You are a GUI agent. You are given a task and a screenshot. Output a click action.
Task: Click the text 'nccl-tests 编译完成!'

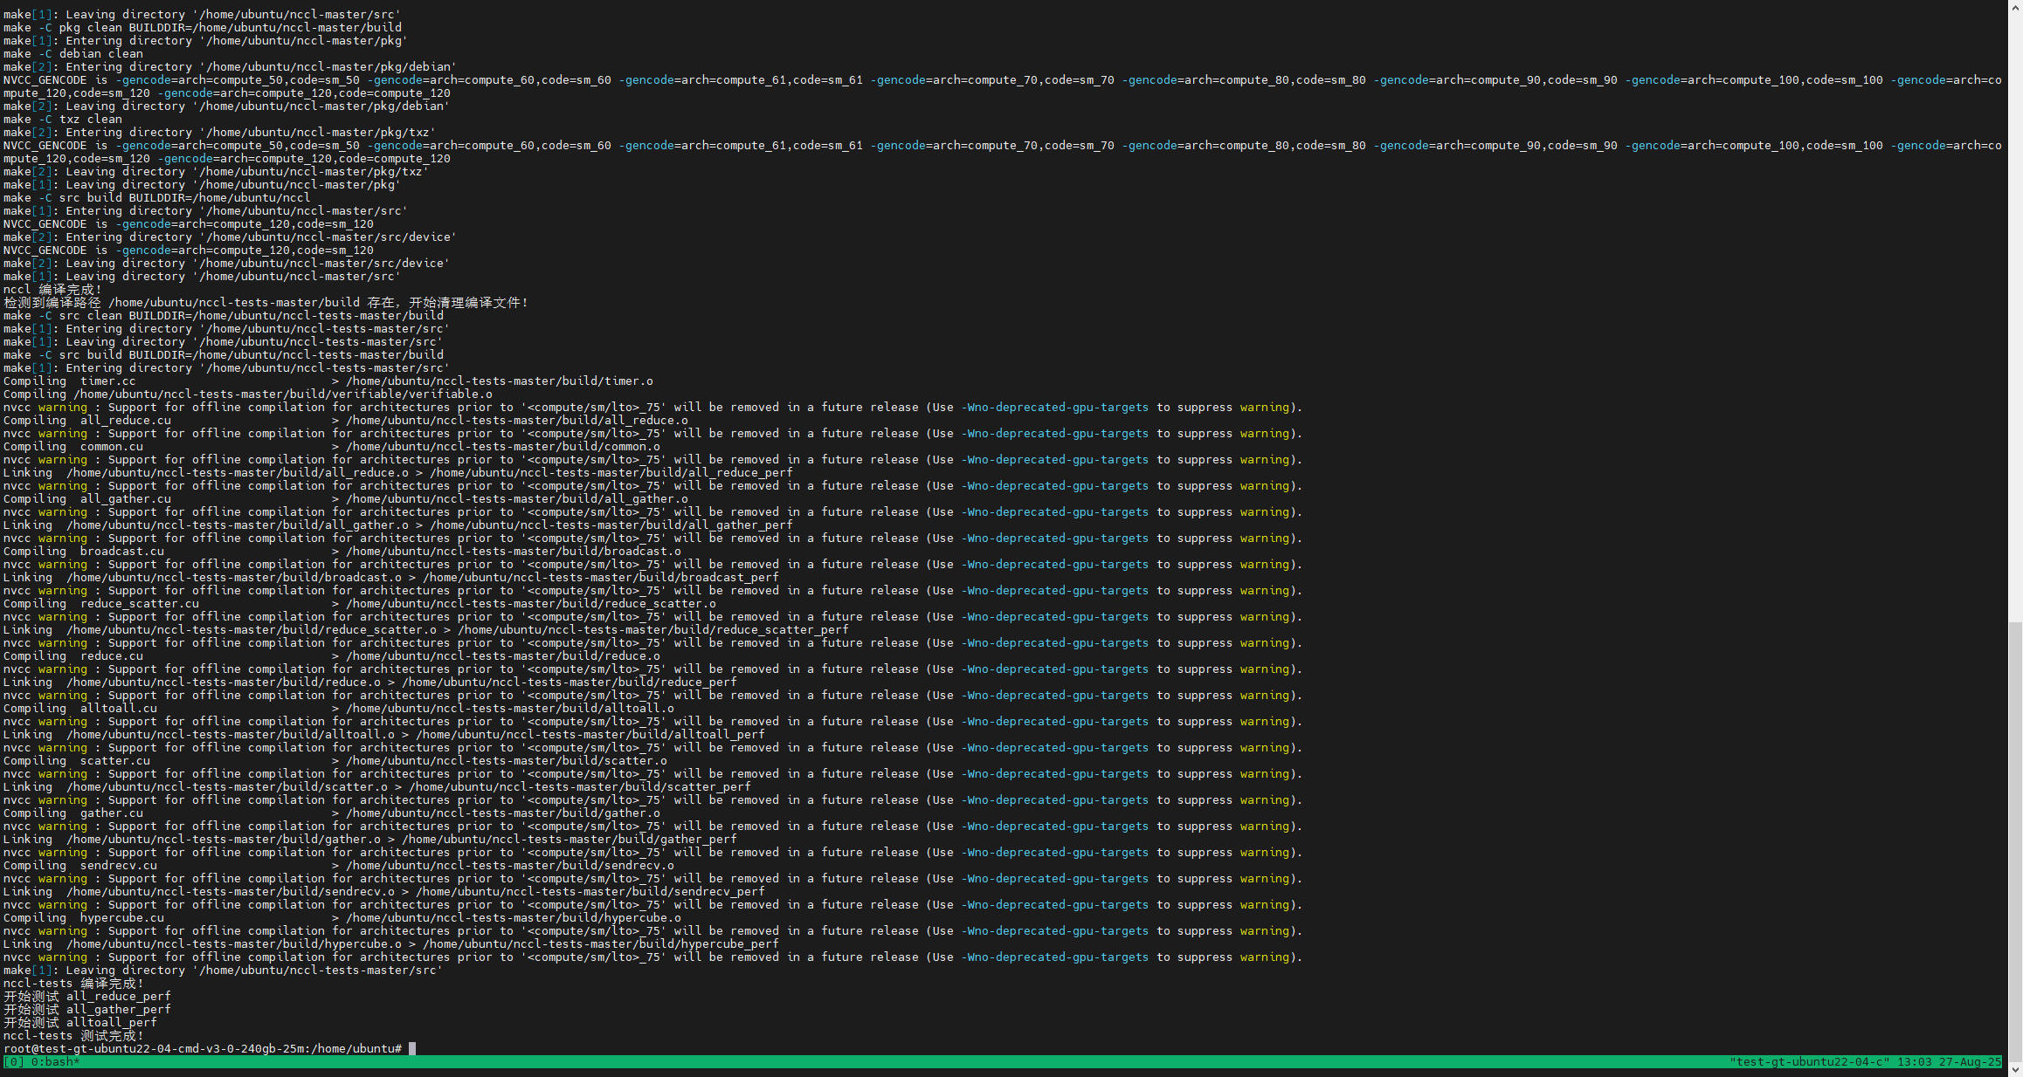coord(73,984)
